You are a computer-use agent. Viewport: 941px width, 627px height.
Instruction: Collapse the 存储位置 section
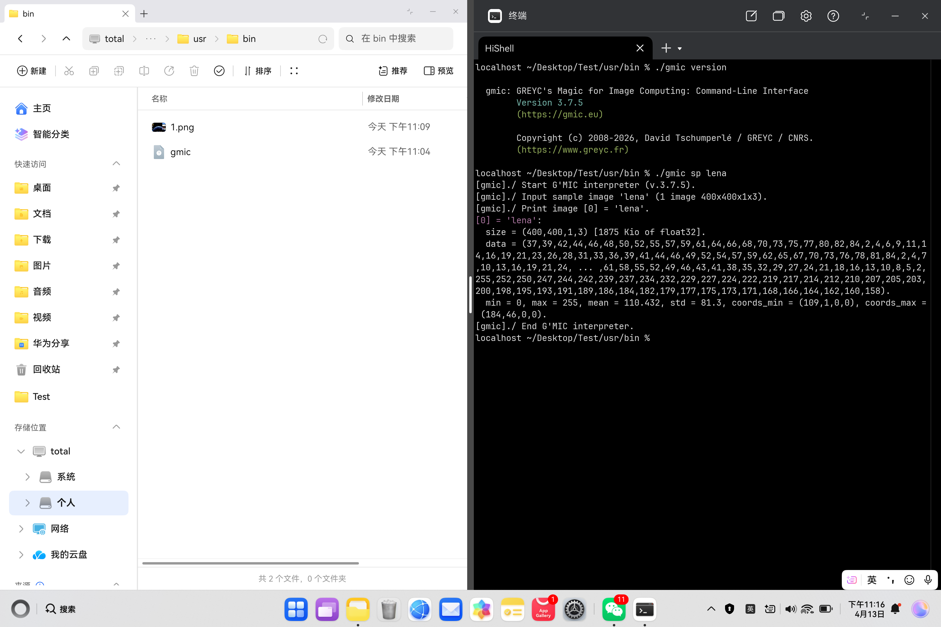(116, 427)
